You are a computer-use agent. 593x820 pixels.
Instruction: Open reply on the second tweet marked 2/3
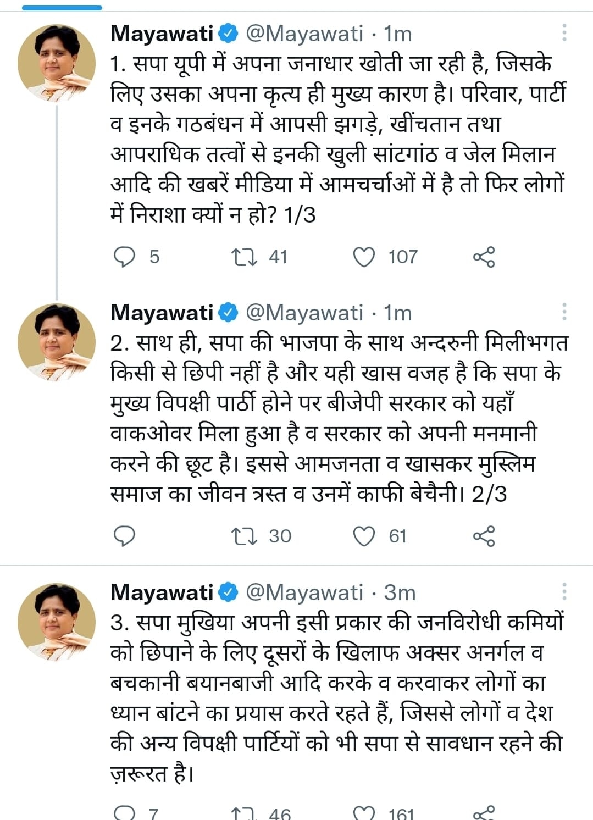click(124, 536)
